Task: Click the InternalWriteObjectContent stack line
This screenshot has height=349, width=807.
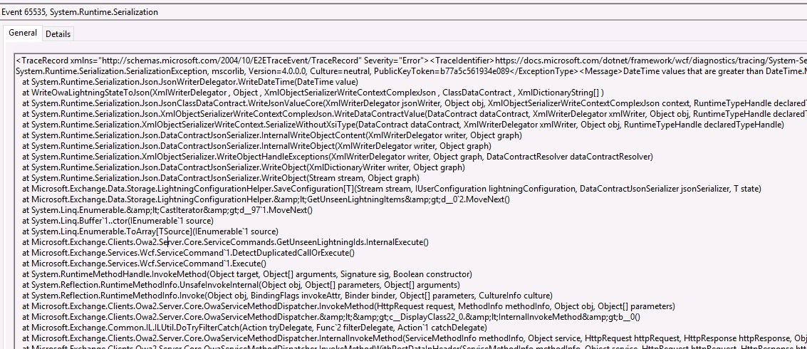Action: pos(272,135)
